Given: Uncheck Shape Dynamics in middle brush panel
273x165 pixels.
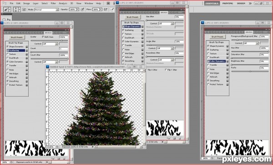Looking at the screenshot, I should pos(123,26).
